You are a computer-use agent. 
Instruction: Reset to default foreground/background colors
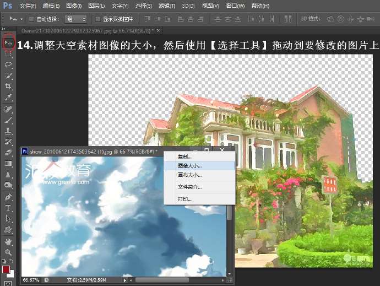click(x=4, y=261)
